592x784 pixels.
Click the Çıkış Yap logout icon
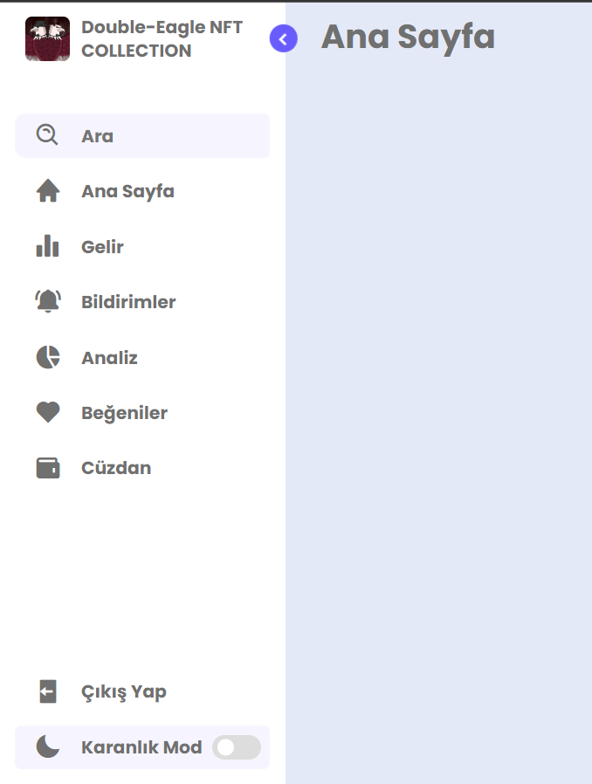tap(48, 691)
